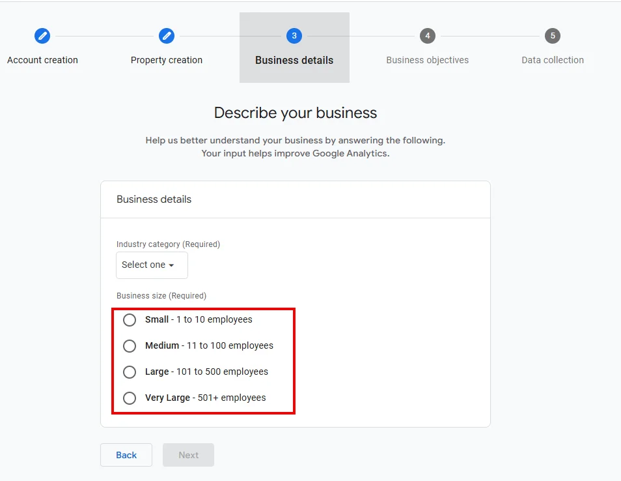Select Small 1 to 10 employees radio button
The height and width of the screenshot is (481, 621).
(130, 320)
